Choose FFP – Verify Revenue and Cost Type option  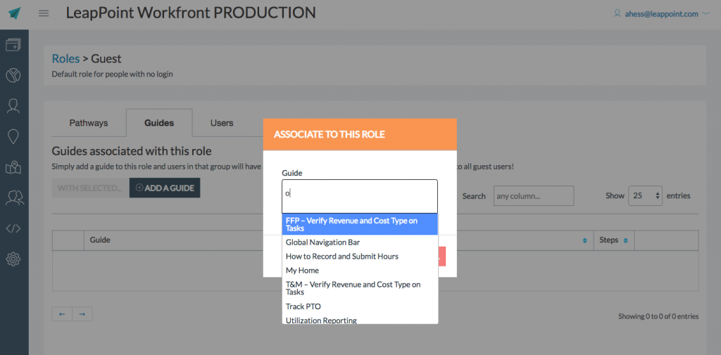tap(360, 224)
